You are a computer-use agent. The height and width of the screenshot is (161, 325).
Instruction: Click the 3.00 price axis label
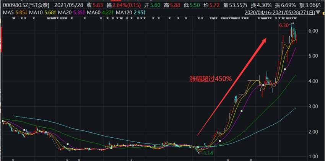(314, 106)
